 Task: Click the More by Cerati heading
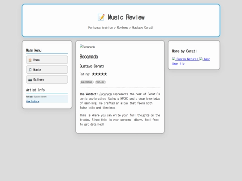(x=185, y=51)
